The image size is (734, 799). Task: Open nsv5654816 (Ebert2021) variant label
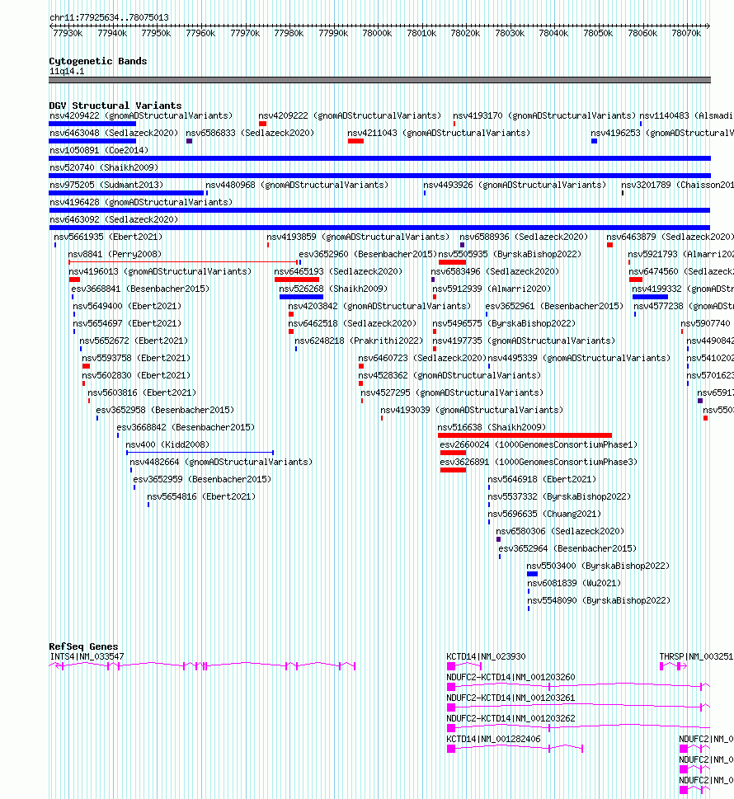click(201, 497)
